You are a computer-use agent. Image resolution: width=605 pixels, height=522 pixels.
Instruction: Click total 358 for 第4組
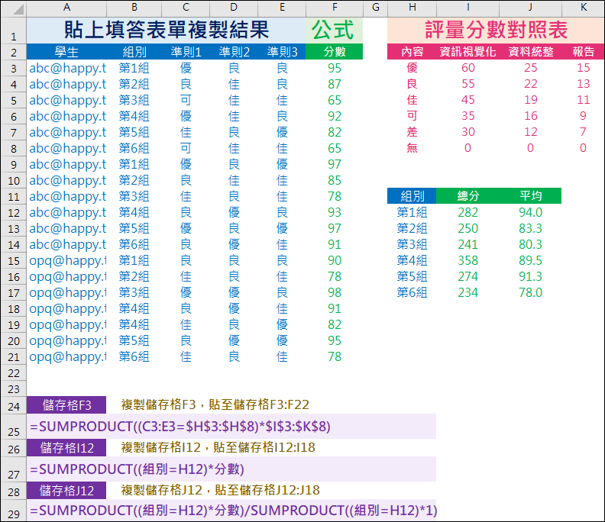[468, 260]
